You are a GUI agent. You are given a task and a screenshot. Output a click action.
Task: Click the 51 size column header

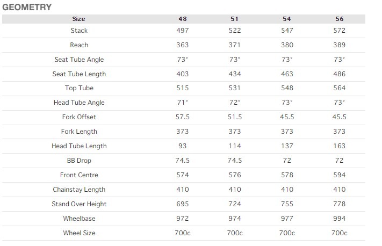pyautogui.click(x=235, y=19)
